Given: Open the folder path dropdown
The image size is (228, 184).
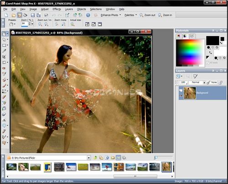Looking at the screenshot, I should [89, 158].
